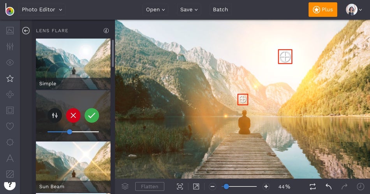The height and width of the screenshot is (194, 370).
Task: Click the upper flare position crosshair handle
Action: coord(285,56)
